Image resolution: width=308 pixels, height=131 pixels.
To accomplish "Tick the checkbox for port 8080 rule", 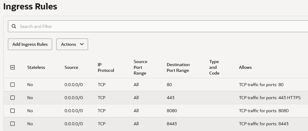I will coord(12,111).
